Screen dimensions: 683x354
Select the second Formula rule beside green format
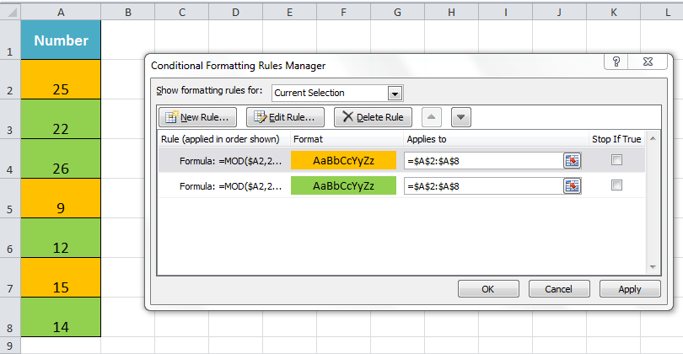coord(230,186)
